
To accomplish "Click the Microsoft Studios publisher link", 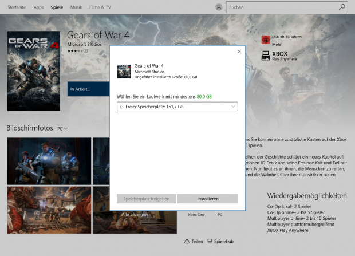I will (x=84, y=44).
